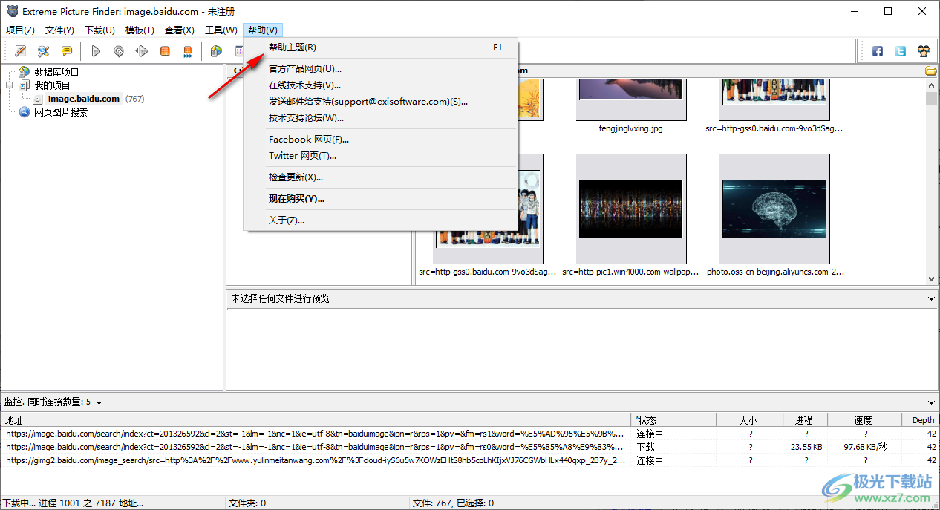Click the restart download circular icon
Screen dimensions: 940x510
pyautogui.click(x=119, y=51)
